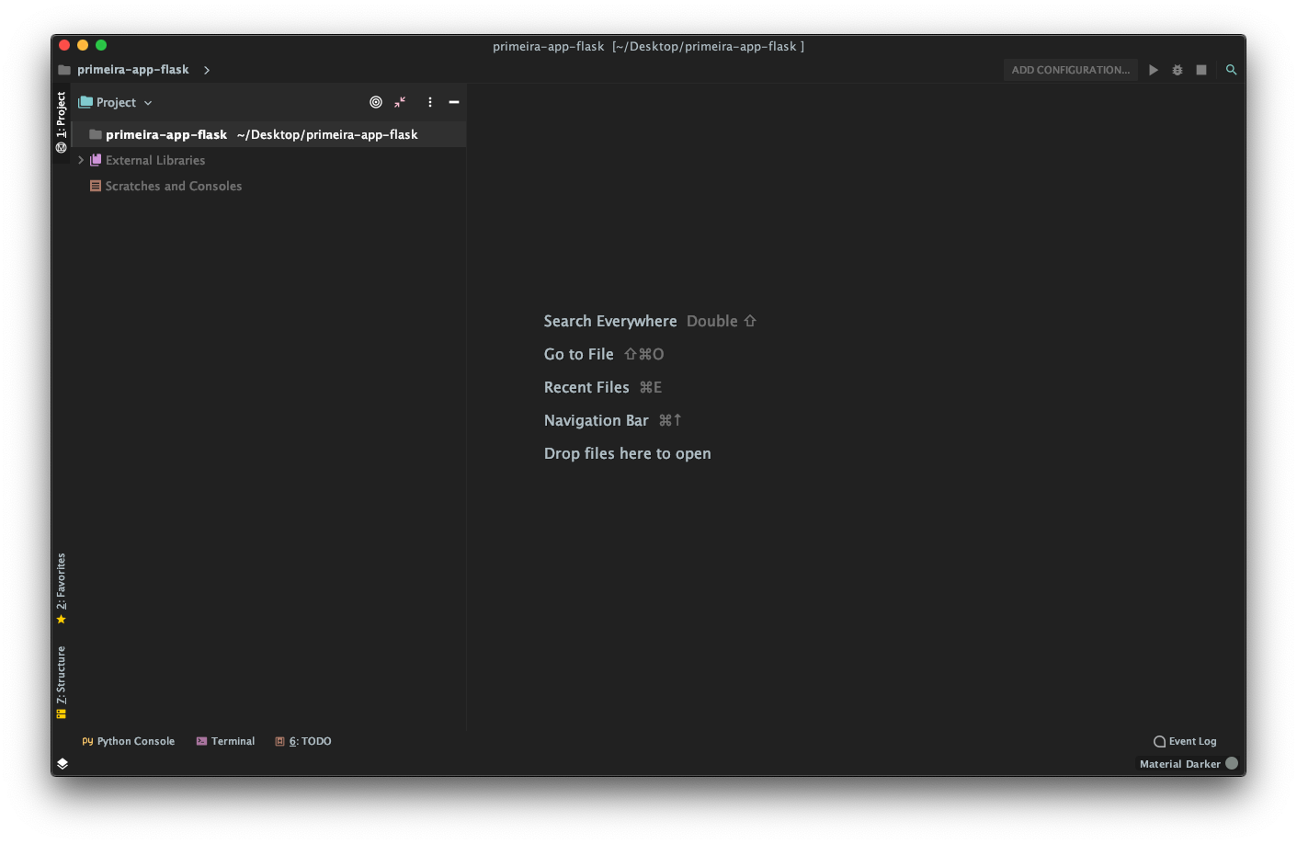Click the circle indicator beside Material Darker

(x=1232, y=763)
